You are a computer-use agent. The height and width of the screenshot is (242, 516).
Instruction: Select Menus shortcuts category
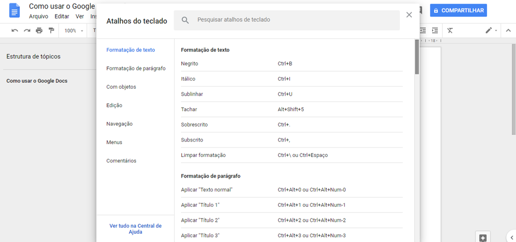pos(114,142)
